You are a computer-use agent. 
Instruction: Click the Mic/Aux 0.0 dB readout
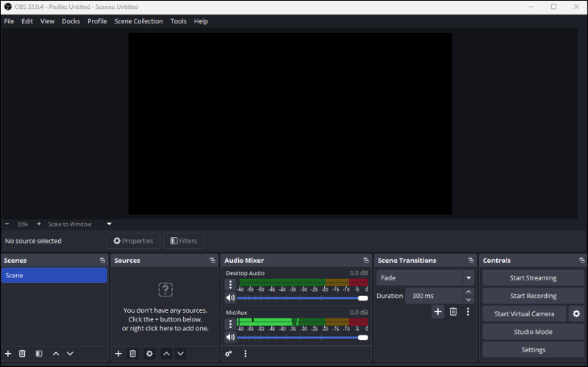pyautogui.click(x=359, y=313)
